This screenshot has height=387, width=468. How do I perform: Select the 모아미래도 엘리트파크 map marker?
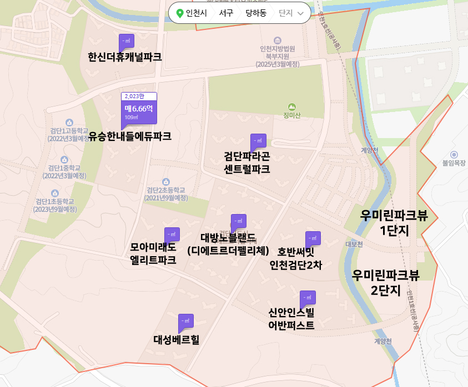tap(172, 235)
